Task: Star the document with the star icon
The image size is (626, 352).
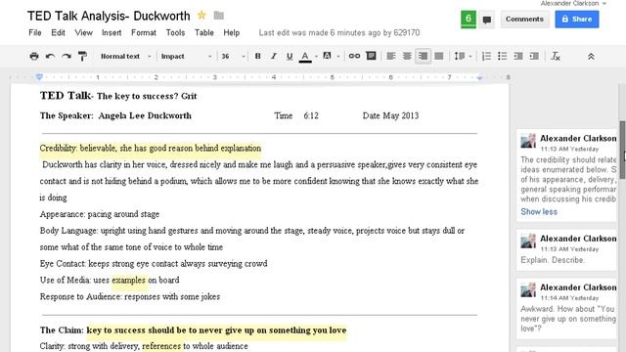Action: coord(201,16)
